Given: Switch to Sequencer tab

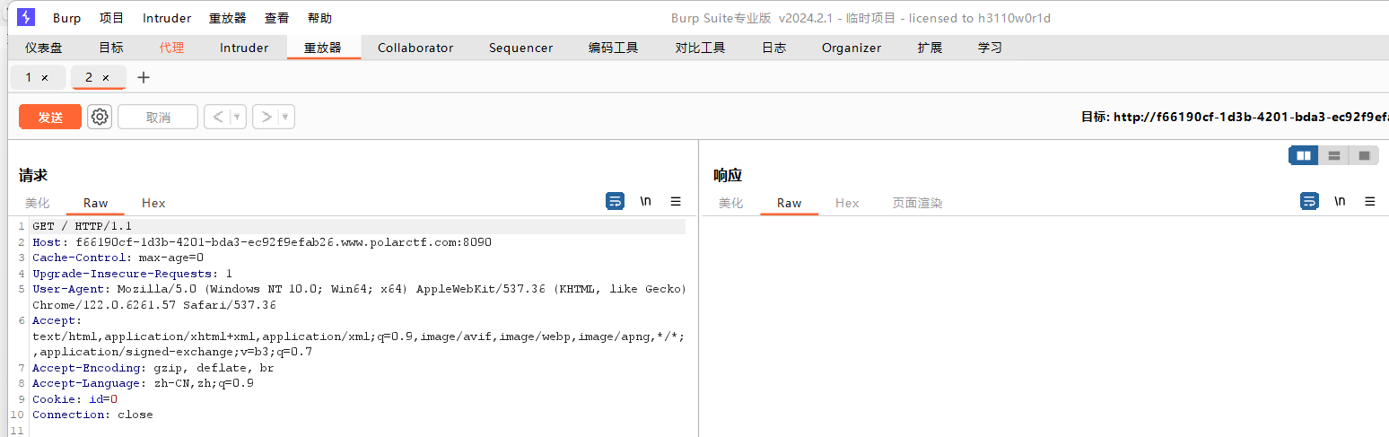Looking at the screenshot, I should click(x=520, y=48).
